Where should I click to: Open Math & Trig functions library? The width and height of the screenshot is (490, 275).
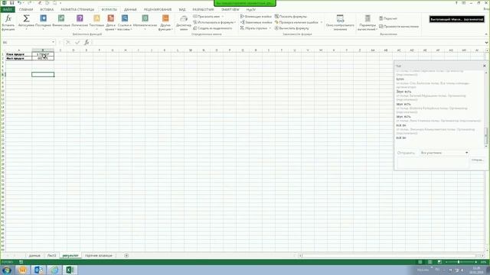pyautogui.click(x=145, y=22)
